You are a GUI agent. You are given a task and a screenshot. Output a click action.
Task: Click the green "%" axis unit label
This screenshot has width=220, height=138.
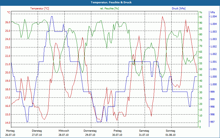[201, 12]
